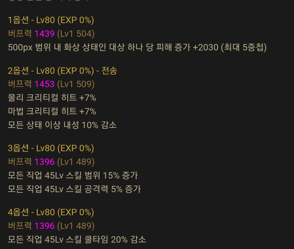The height and width of the screenshot is (249, 294).
Task: Click the 45Lv 스킬 범위 15% 증가 line
Action: (x=73, y=176)
